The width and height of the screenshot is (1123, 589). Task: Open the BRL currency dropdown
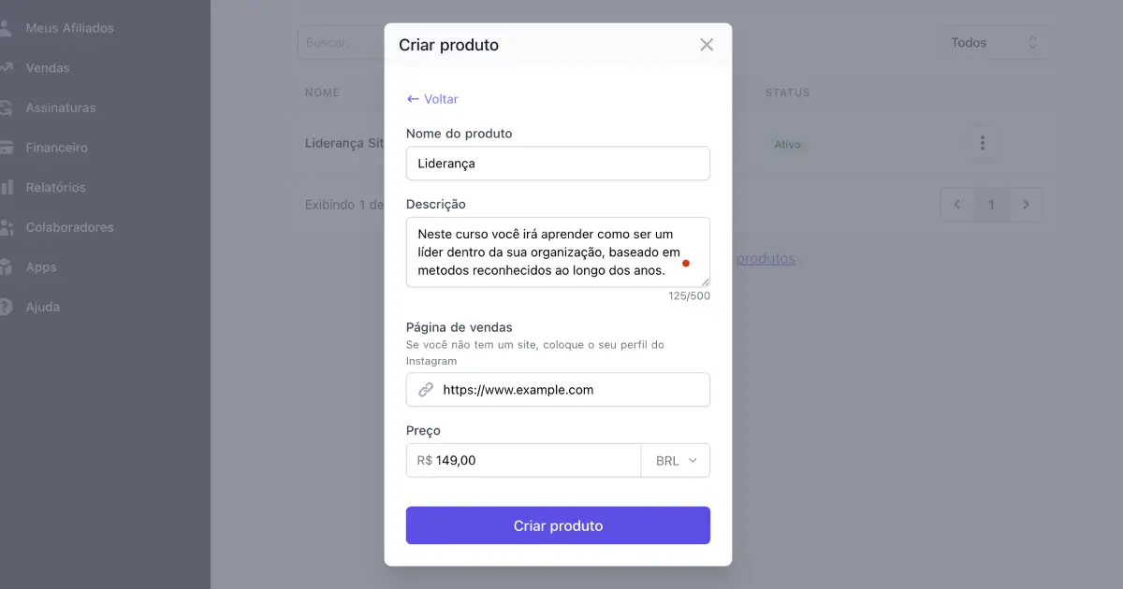pyautogui.click(x=676, y=460)
